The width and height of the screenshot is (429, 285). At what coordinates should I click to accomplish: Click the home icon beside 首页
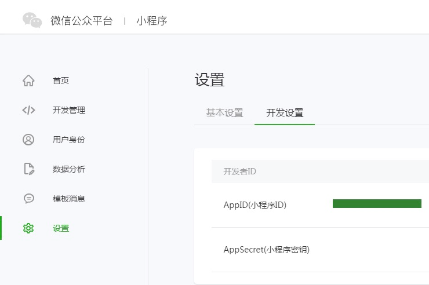coord(28,81)
